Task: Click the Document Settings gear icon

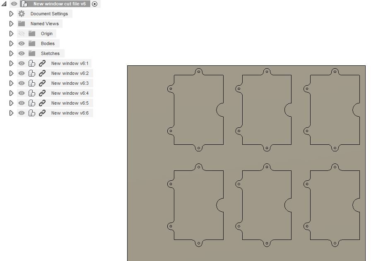Action: point(22,14)
